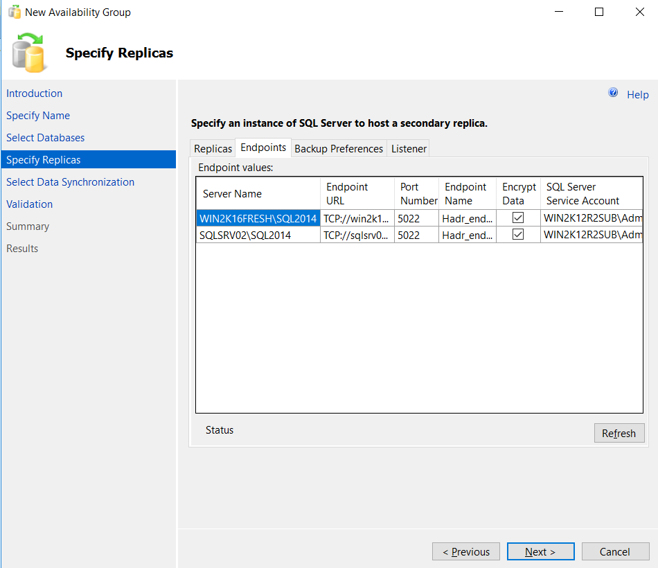Select the Endpoints tab
The height and width of the screenshot is (568, 658).
[x=263, y=148]
